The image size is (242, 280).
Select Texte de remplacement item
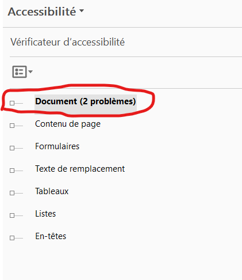click(x=80, y=169)
